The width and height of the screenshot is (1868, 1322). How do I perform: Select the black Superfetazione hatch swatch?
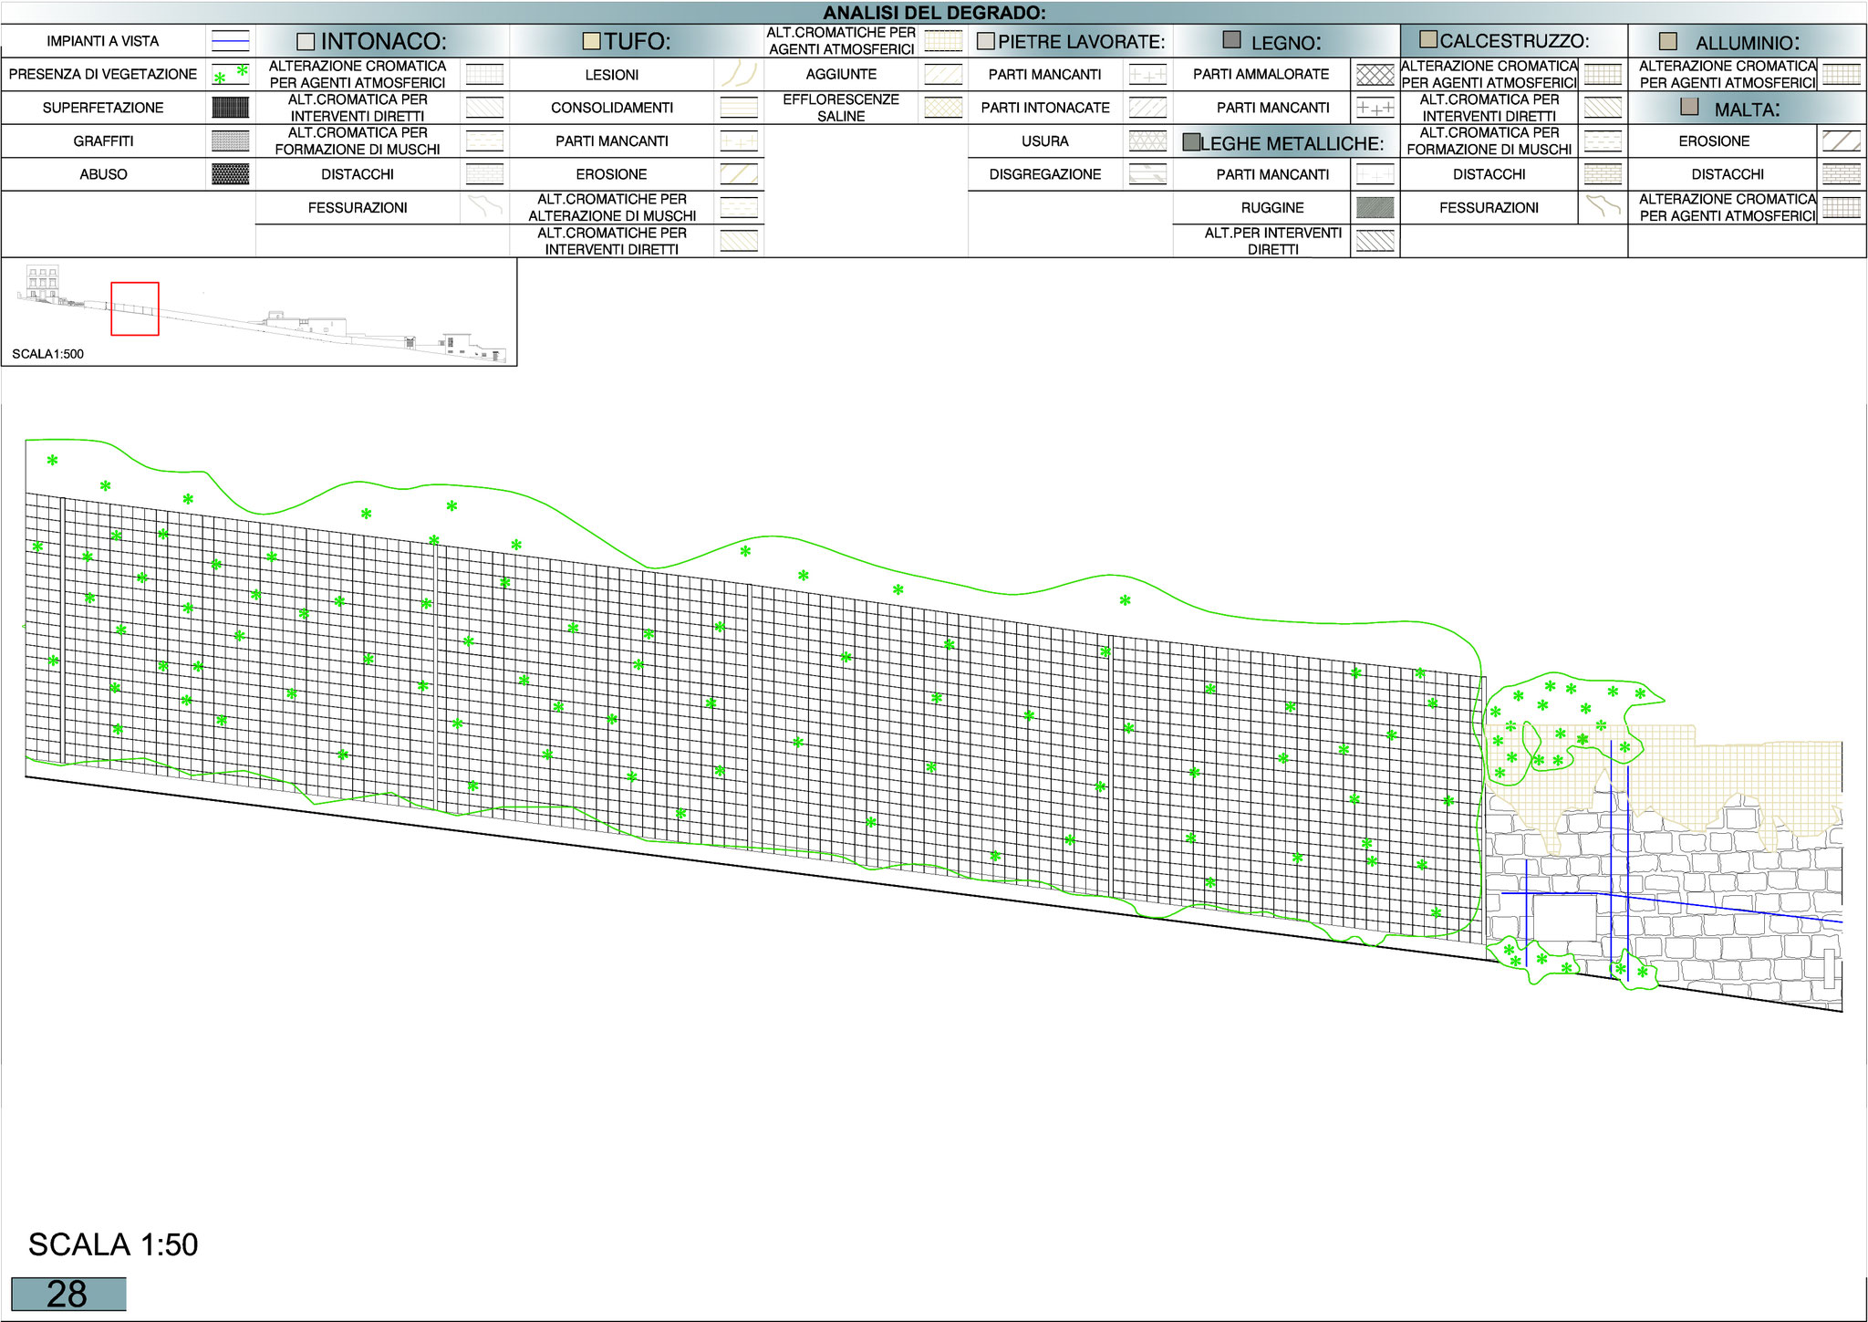[x=230, y=108]
